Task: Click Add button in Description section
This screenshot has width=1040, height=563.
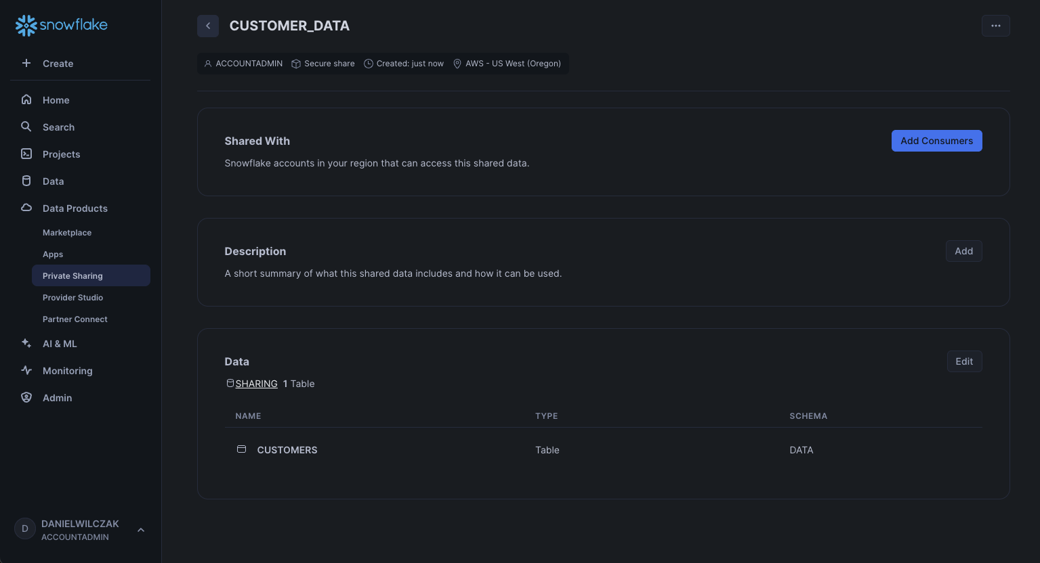Action: 963,251
